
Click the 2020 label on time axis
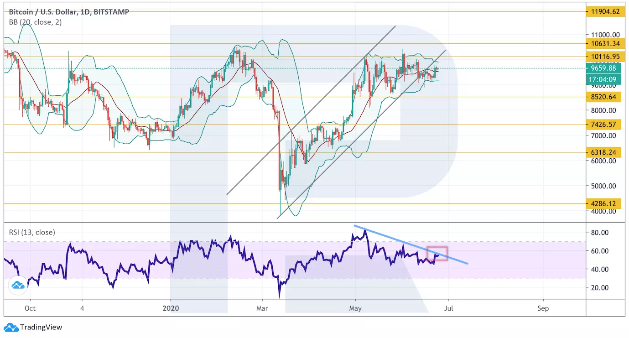click(170, 308)
